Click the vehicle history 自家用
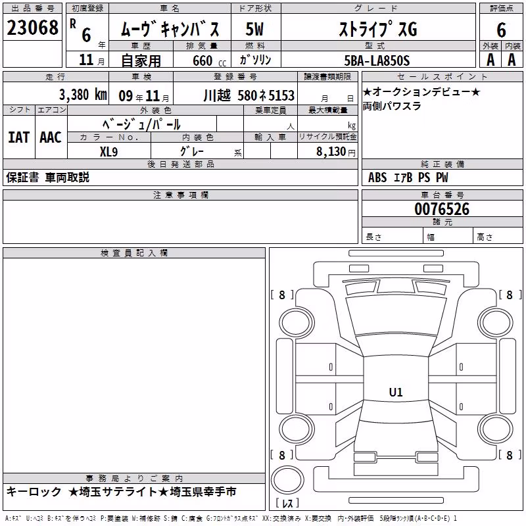Viewport: 526px width, 526px height. pos(141,60)
